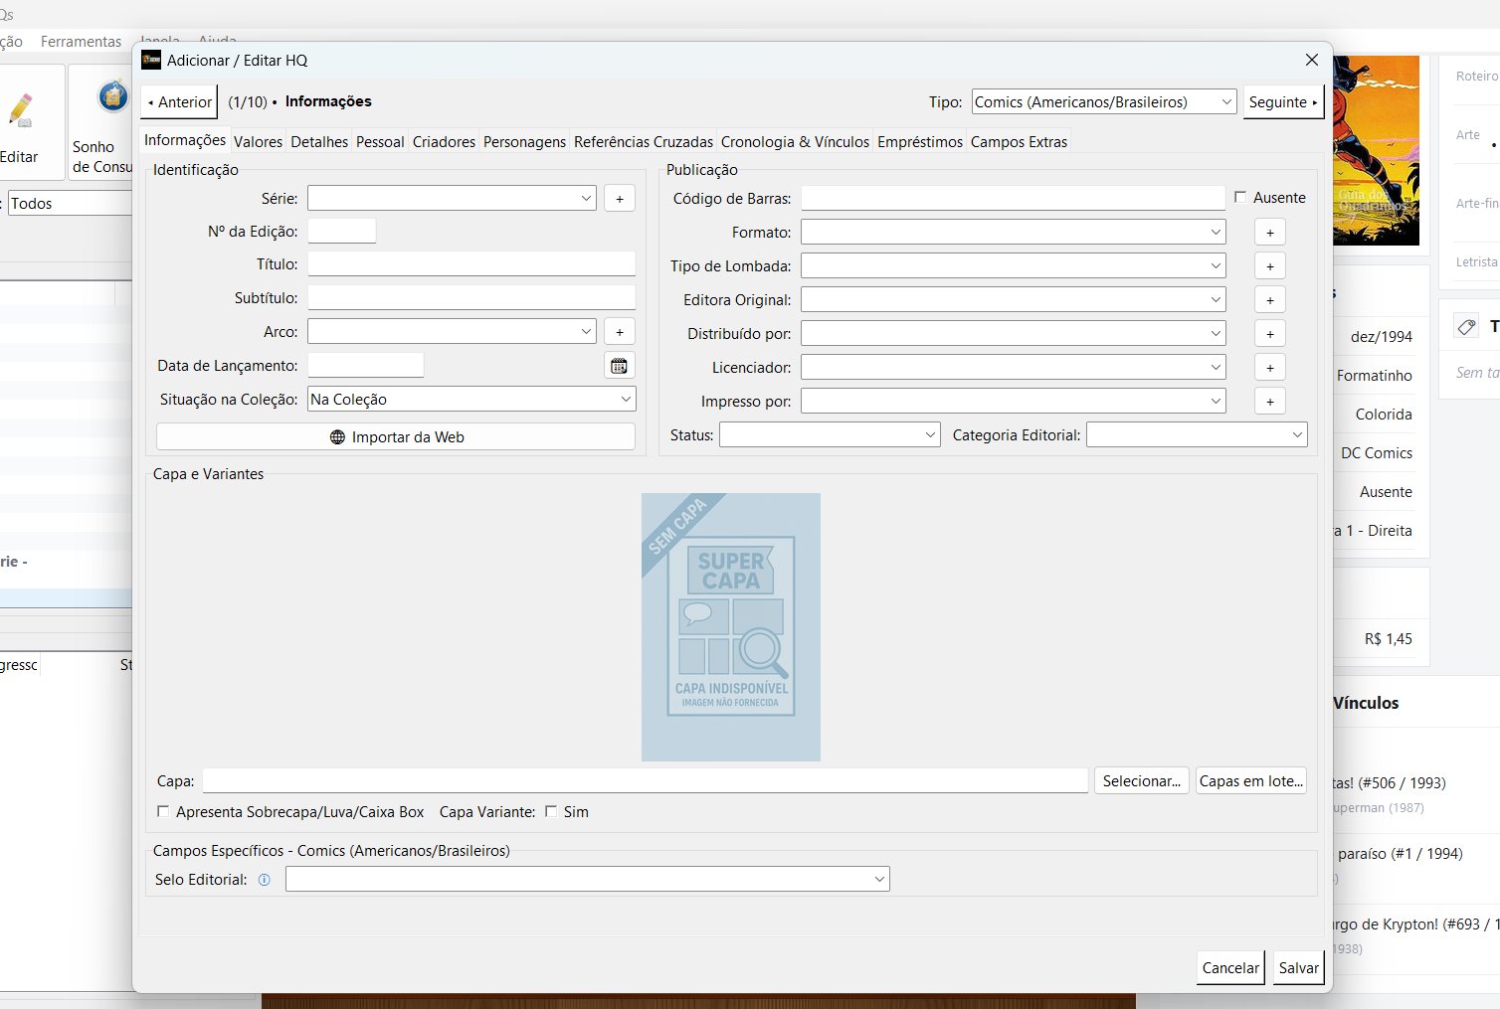1500x1009 pixels.
Task: Open the Distribuído por dropdown
Action: pos(1013,333)
